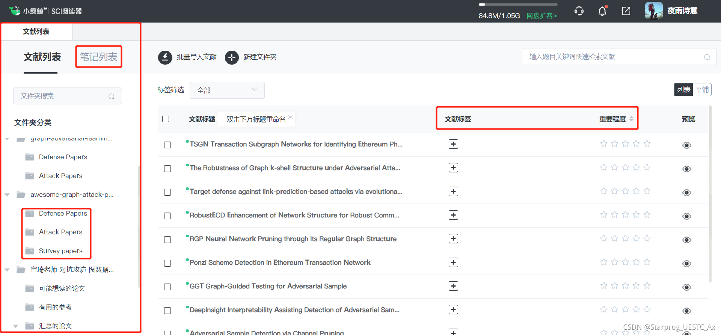Open the 标签筛选 全部 dropdown
The image size is (721, 335).
[227, 90]
